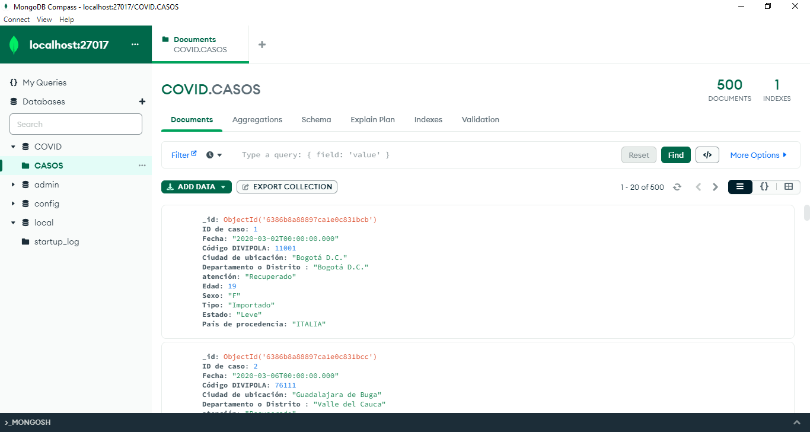Expand the config database
This screenshot has height=432, width=810.
click(12, 204)
